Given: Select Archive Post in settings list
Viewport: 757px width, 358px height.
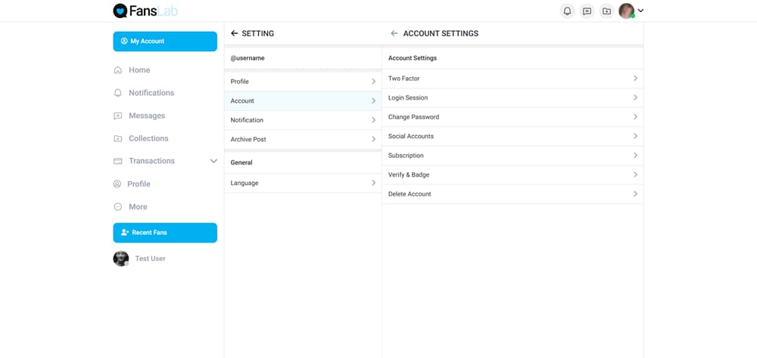Looking at the screenshot, I should 303,139.
